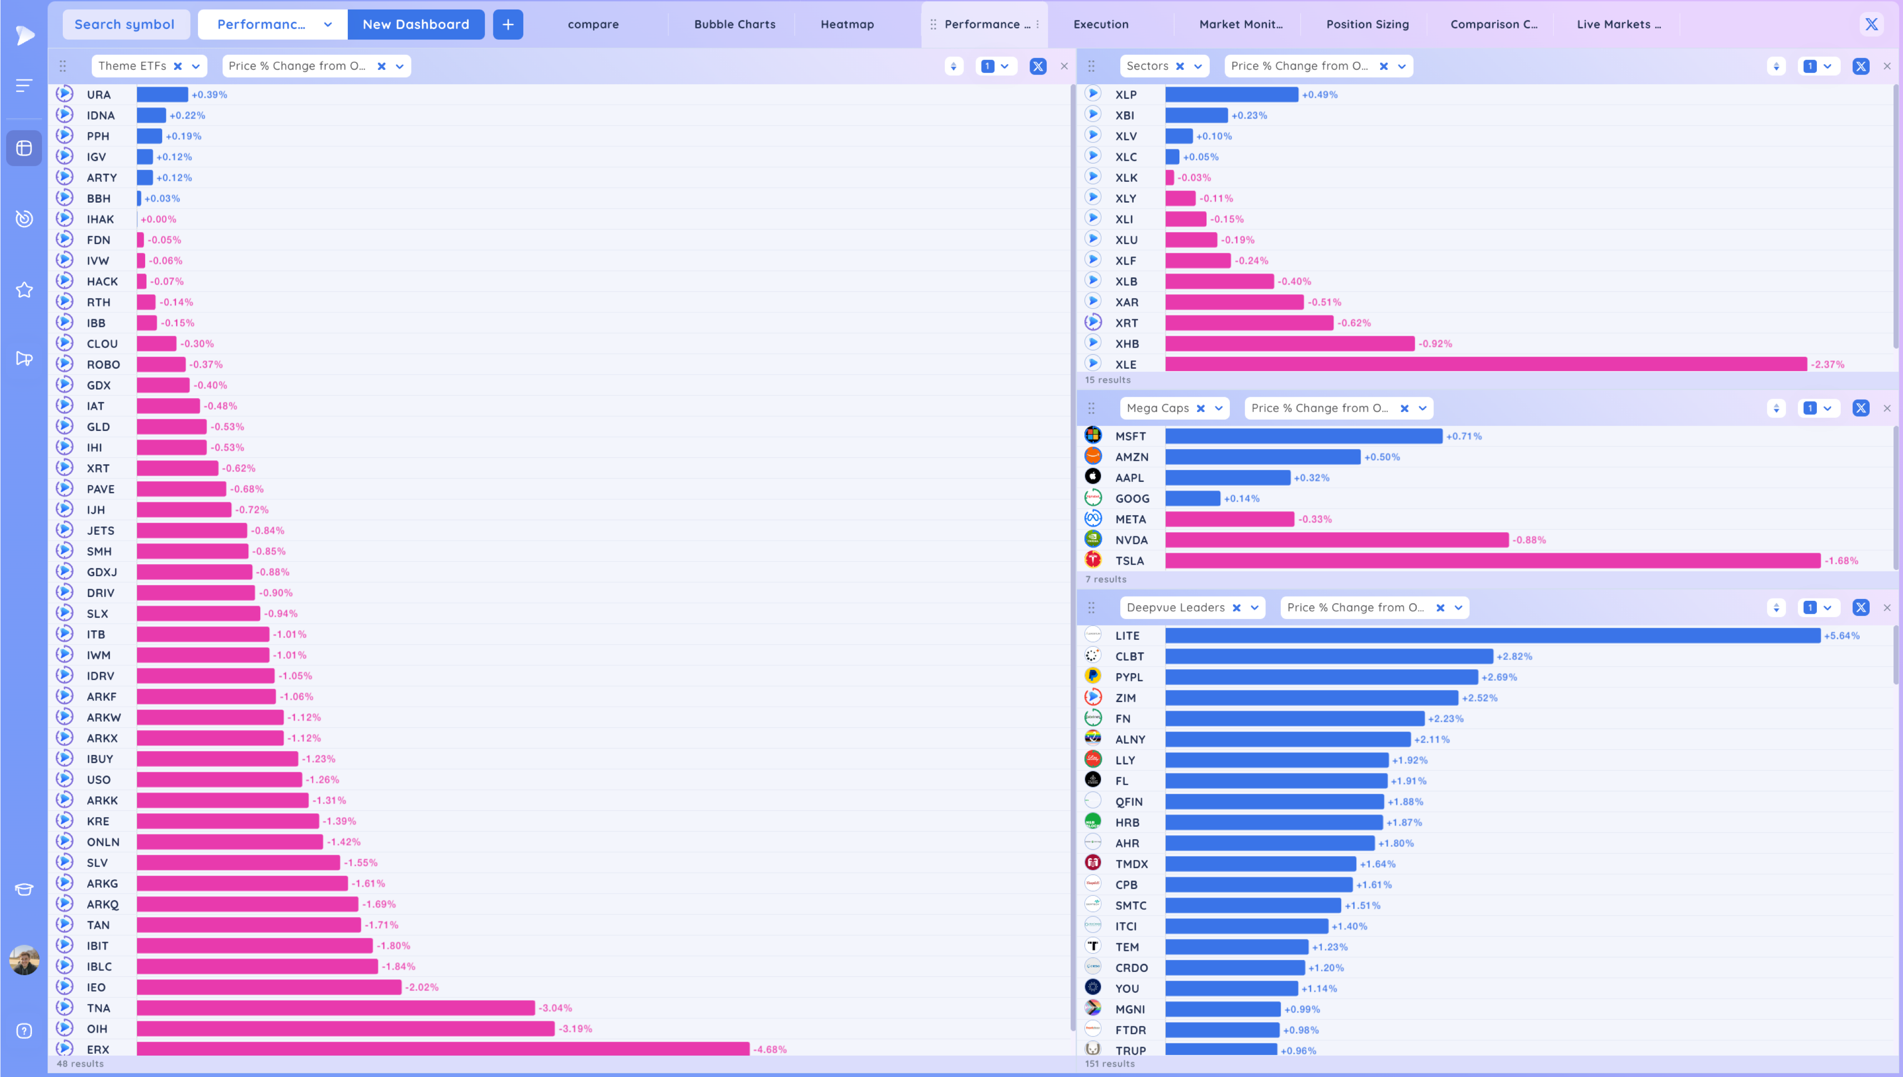Toggle sort order in Mega Caps panel

click(x=1776, y=408)
